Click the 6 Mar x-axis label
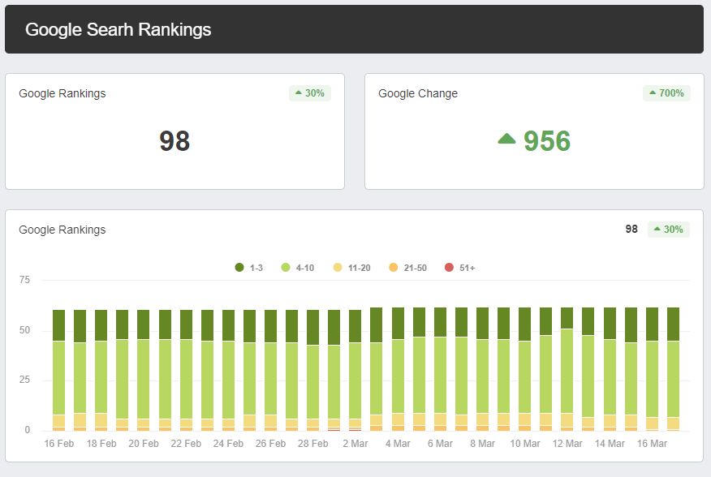 [440, 444]
